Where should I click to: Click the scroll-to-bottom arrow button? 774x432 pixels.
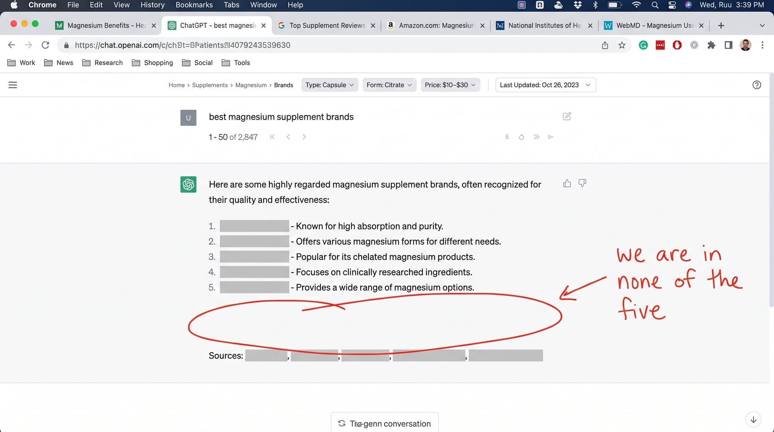753,420
